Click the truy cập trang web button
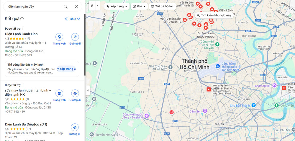 point(66,69)
